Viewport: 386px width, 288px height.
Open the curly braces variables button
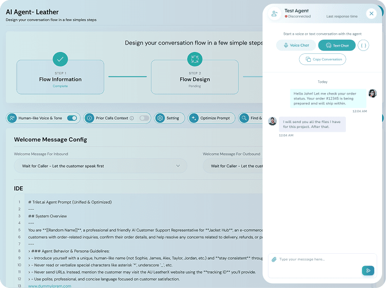(363, 46)
